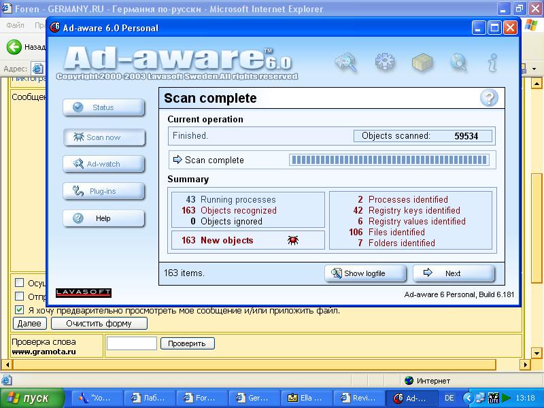Uncheck the "Я хочу предварительно просмотреть" checkbox

click(20, 310)
